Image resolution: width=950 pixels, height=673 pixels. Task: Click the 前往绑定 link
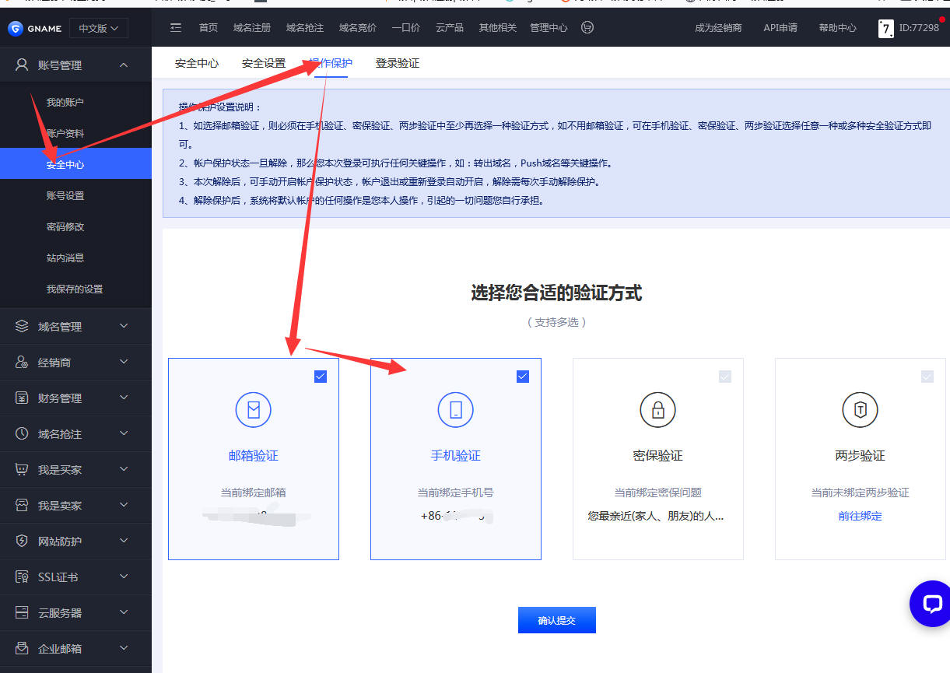(x=860, y=516)
